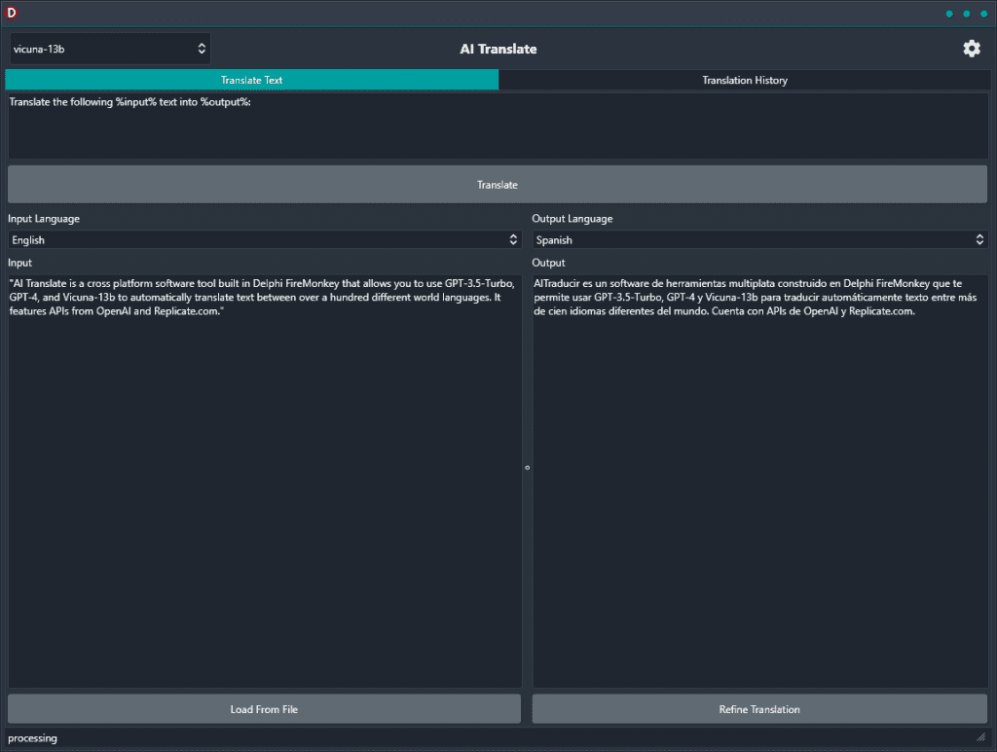The height and width of the screenshot is (752, 997).
Task: Expand the Input Language English dropdown
Action: 265,239
